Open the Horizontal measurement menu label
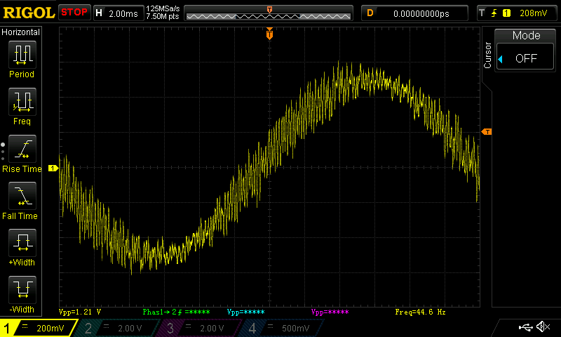Screen dimensions: 561x337 click(x=21, y=32)
